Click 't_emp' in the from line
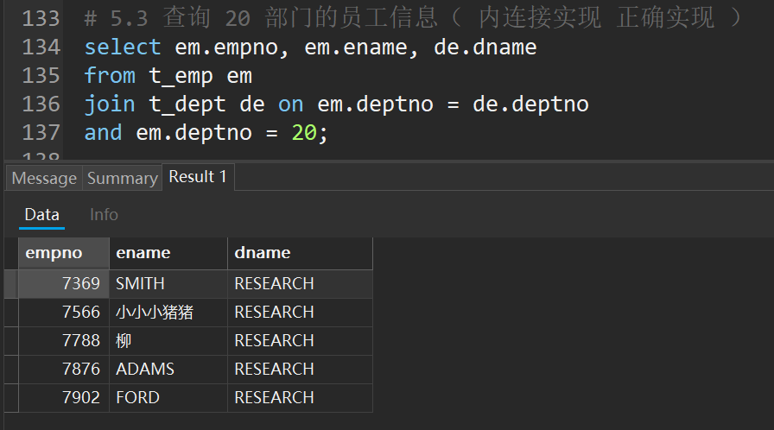This screenshot has height=430, width=774. [x=181, y=77]
